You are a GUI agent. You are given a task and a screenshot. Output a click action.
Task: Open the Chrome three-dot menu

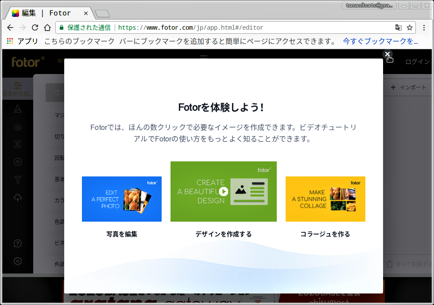[424, 27]
